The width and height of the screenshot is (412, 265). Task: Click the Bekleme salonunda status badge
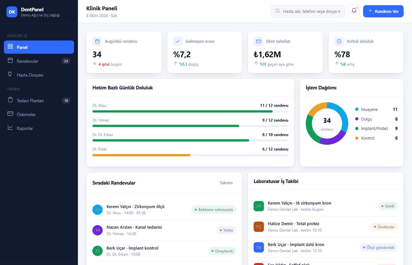pos(214,210)
